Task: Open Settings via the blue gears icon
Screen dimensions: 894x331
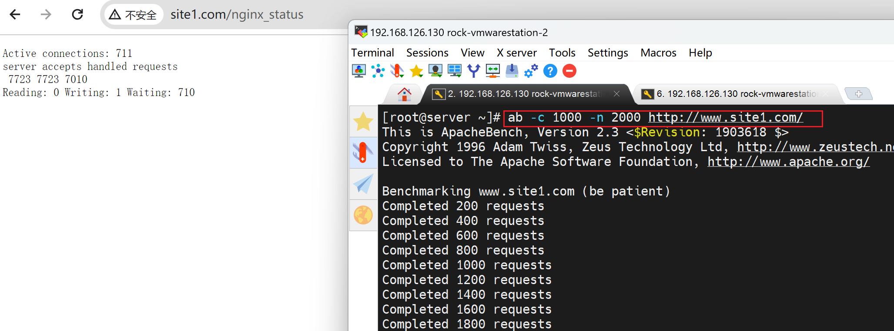Action: pos(531,71)
